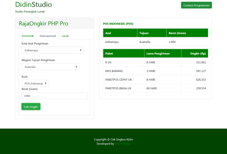
Task: Click the POS INDONESIA (POS) heading
Action: click(118, 24)
